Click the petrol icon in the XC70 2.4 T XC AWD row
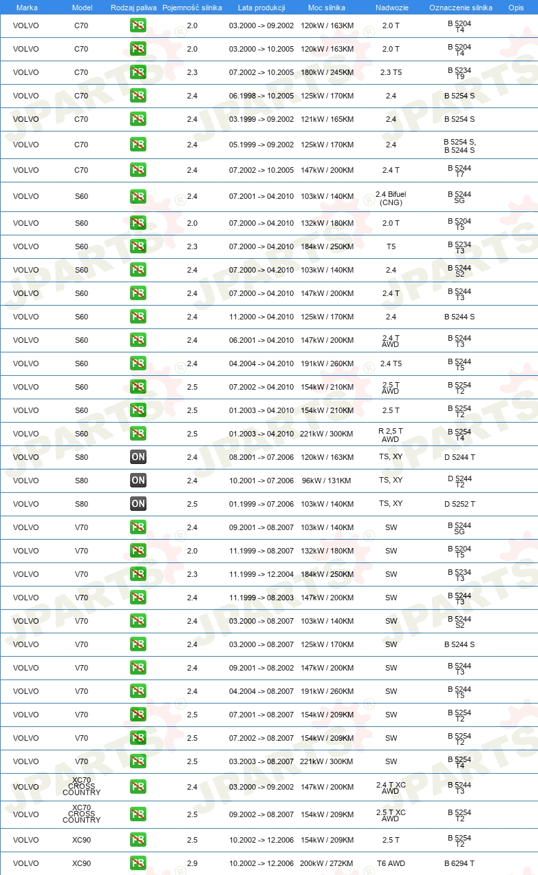The height and width of the screenshot is (875, 538). tap(138, 787)
